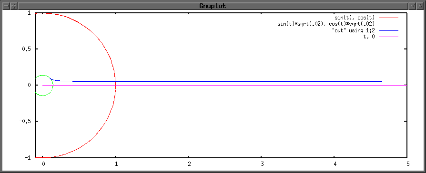Viewport: 426px width, 173px height.
Task: Click the y-axis tick label 0.5
Action: [26, 49]
